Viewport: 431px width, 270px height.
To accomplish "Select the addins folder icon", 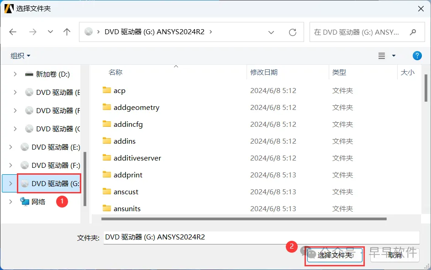I will [107, 140].
